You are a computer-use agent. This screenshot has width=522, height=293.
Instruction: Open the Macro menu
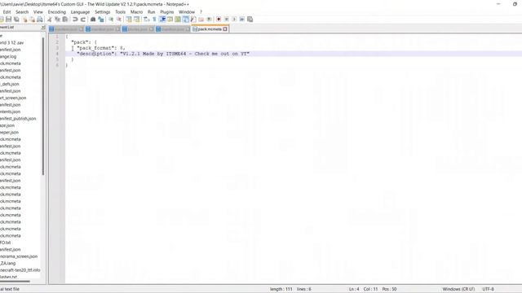[x=136, y=12]
